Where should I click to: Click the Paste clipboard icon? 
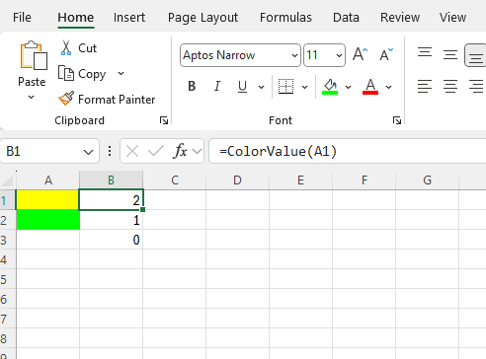click(34, 55)
